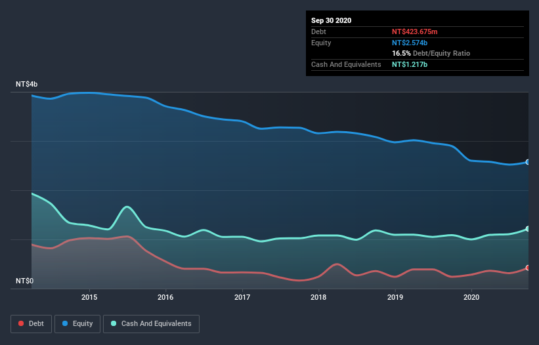Image resolution: width=539 pixels, height=345 pixels.
Task: Select the 2018 axis label
Action: pos(318,297)
